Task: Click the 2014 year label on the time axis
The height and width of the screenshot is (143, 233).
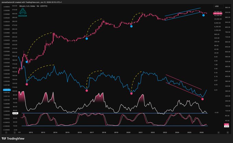Action: click(x=55, y=132)
